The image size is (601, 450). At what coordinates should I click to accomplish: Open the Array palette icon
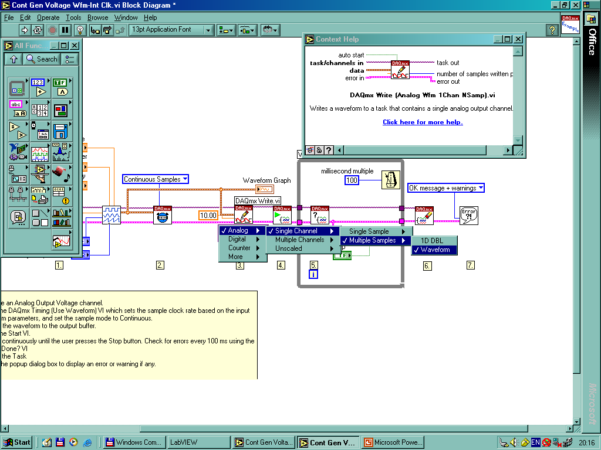tap(40, 110)
